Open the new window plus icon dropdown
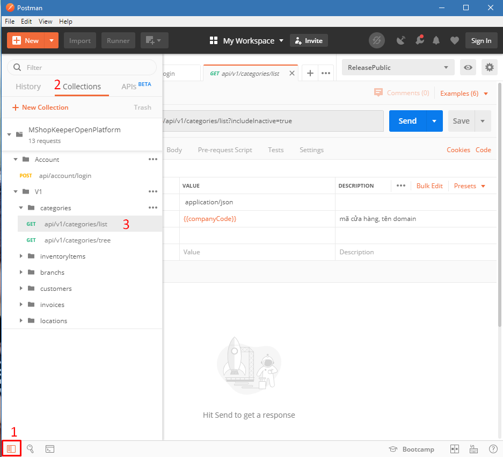Viewport: 503px width, 457px height. pos(154,40)
